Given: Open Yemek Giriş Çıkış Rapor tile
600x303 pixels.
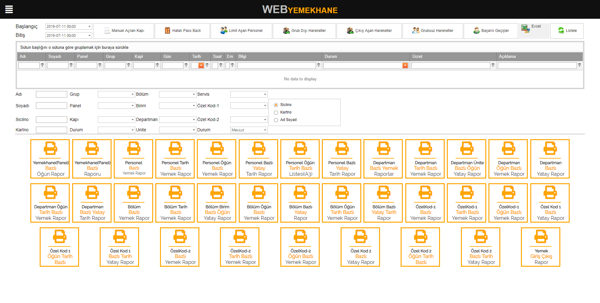Looking at the screenshot, I should (541, 247).
